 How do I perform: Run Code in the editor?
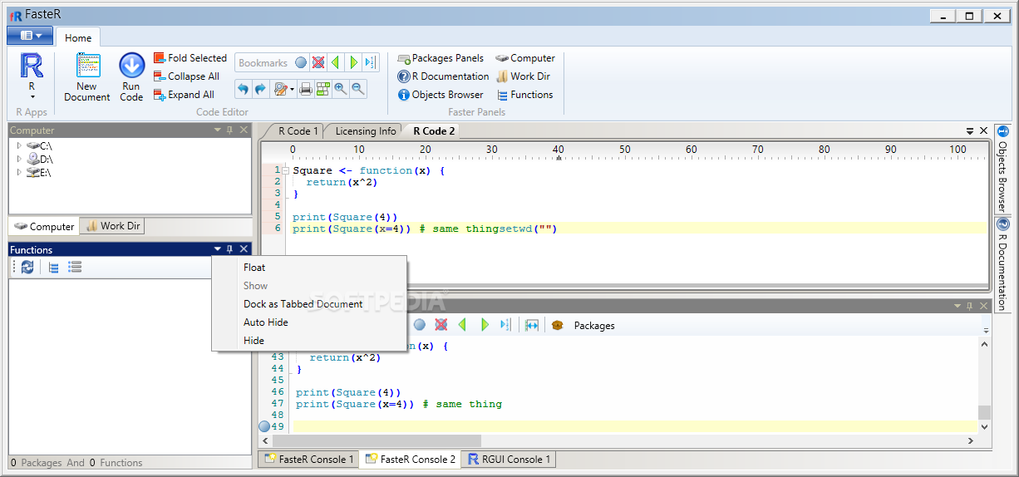[x=131, y=77]
